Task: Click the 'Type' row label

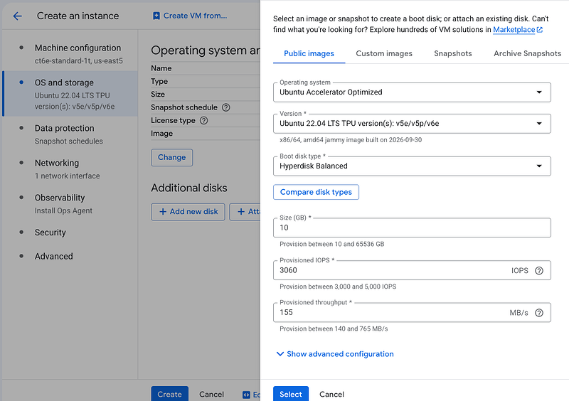Action: pyautogui.click(x=159, y=81)
